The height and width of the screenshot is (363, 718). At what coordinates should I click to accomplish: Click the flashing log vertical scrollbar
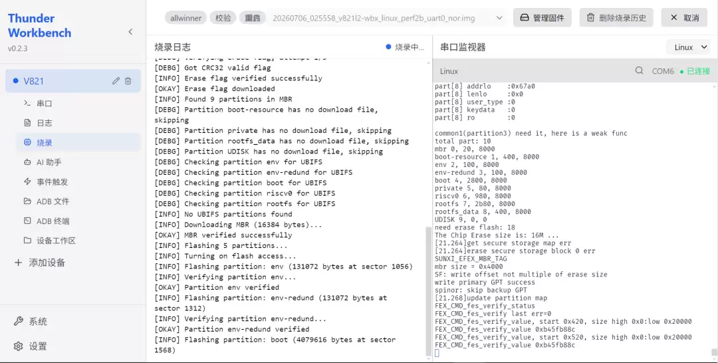[429, 291]
